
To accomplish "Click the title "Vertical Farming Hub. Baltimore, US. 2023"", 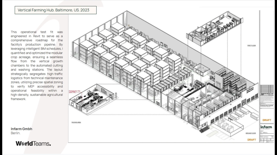I will click(x=53, y=10).
